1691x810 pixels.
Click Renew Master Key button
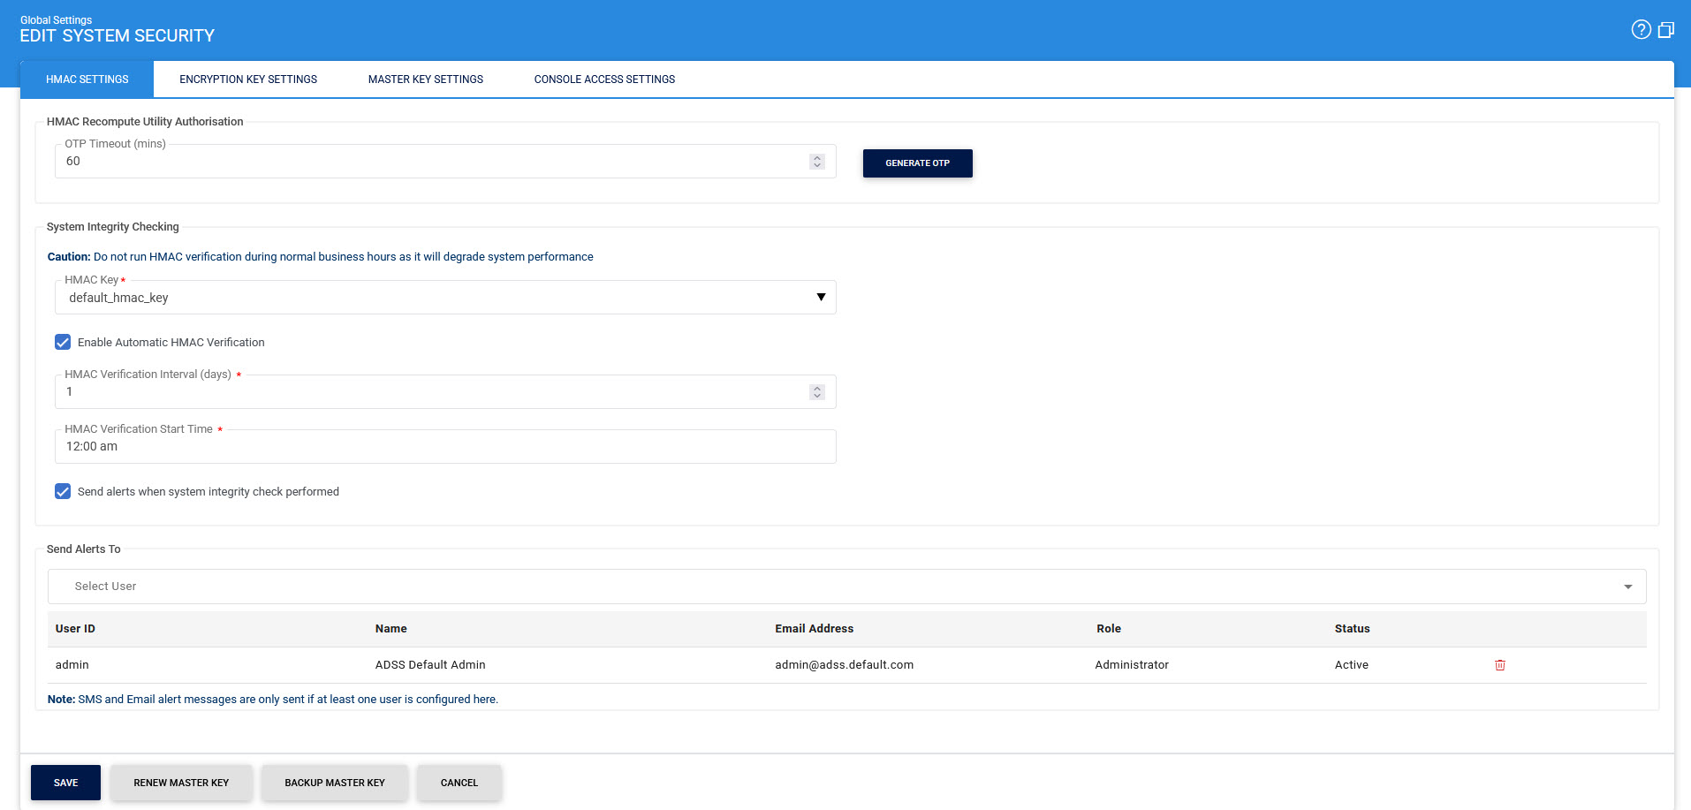tap(181, 783)
